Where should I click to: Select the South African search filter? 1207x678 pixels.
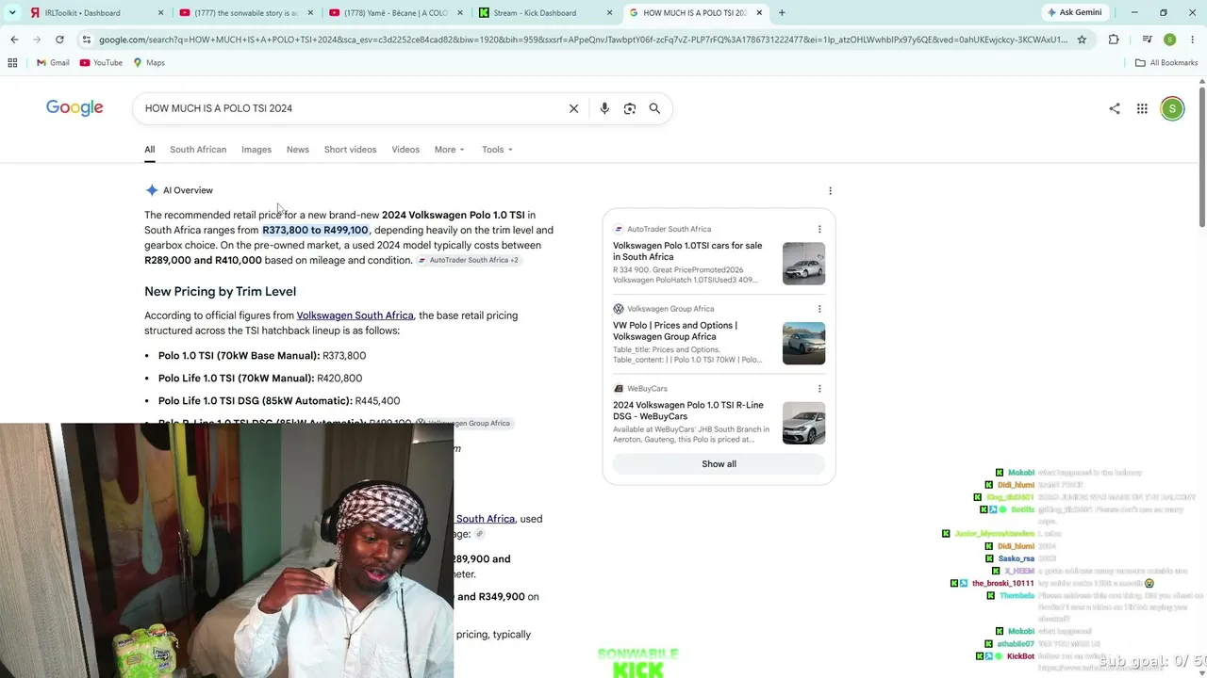tap(198, 150)
